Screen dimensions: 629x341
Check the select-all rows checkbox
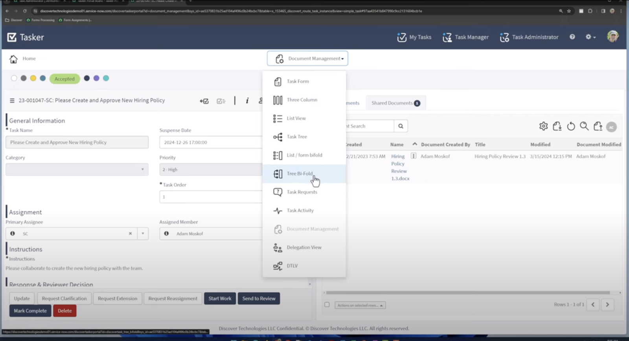[x=327, y=305]
